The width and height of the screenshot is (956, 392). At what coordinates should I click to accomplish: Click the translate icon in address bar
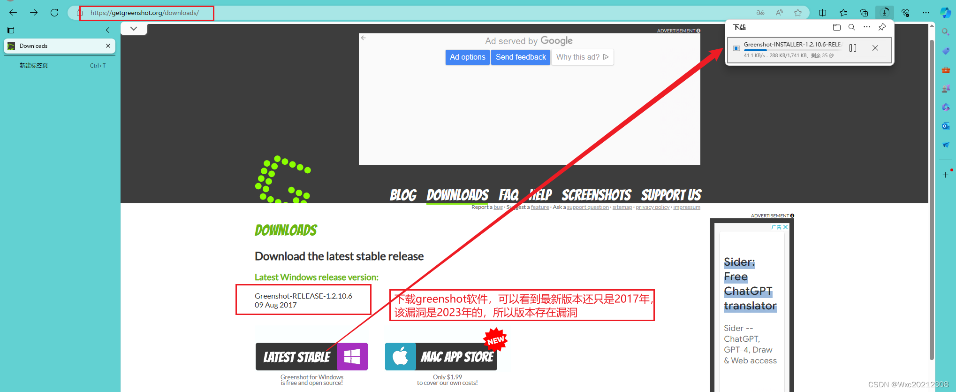pyautogui.click(x=760, y=13)
